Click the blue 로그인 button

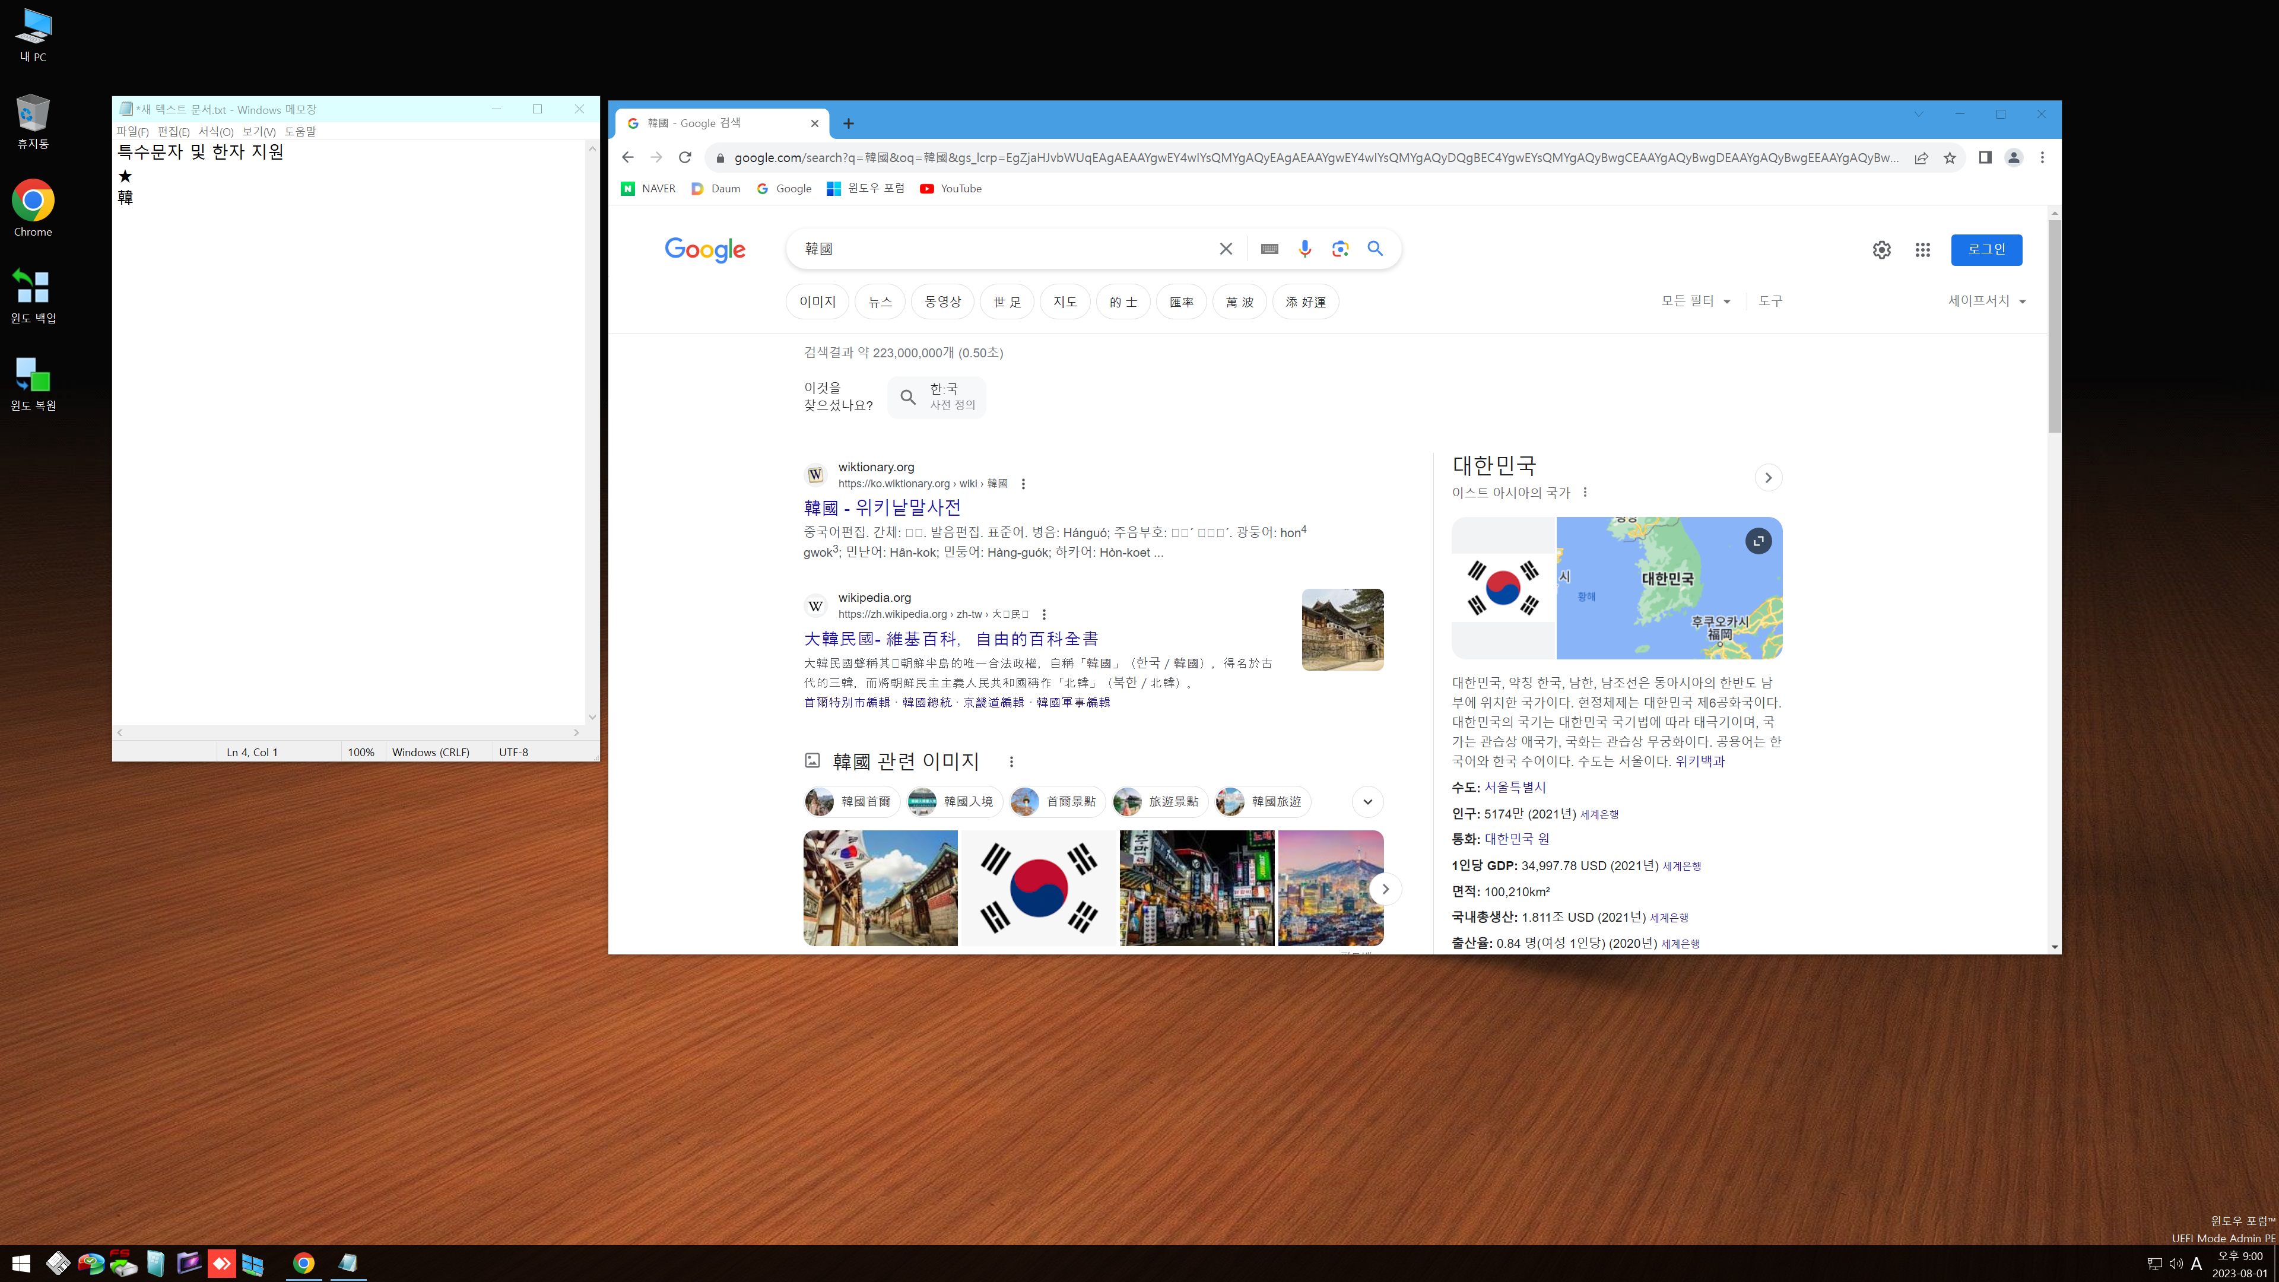(1986, 249)
